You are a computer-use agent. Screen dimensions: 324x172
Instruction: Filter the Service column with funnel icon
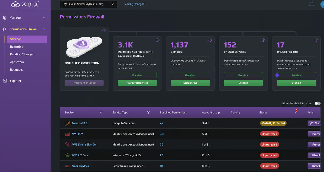pos(101,113)
